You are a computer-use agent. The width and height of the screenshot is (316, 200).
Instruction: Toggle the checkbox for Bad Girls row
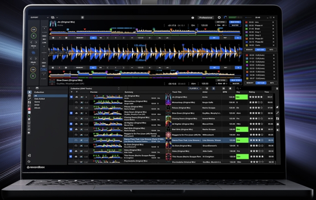(x=71, y=129)
